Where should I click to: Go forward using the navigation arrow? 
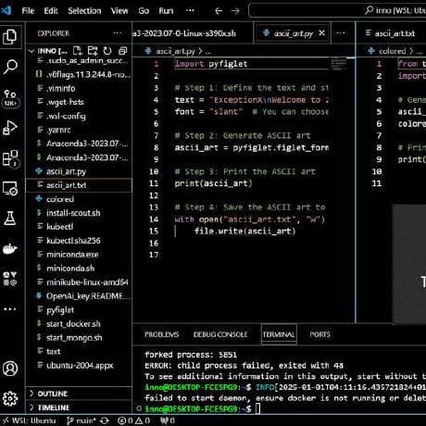[x=235, y=11]
